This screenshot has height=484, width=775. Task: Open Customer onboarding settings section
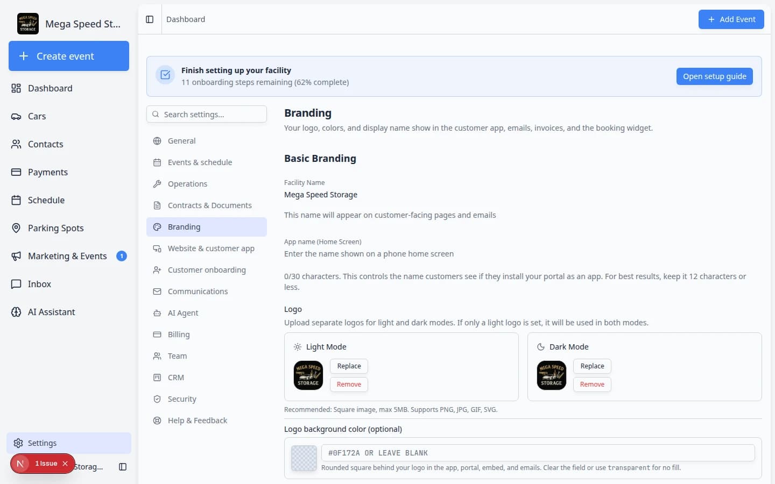(x=207, y=270)
